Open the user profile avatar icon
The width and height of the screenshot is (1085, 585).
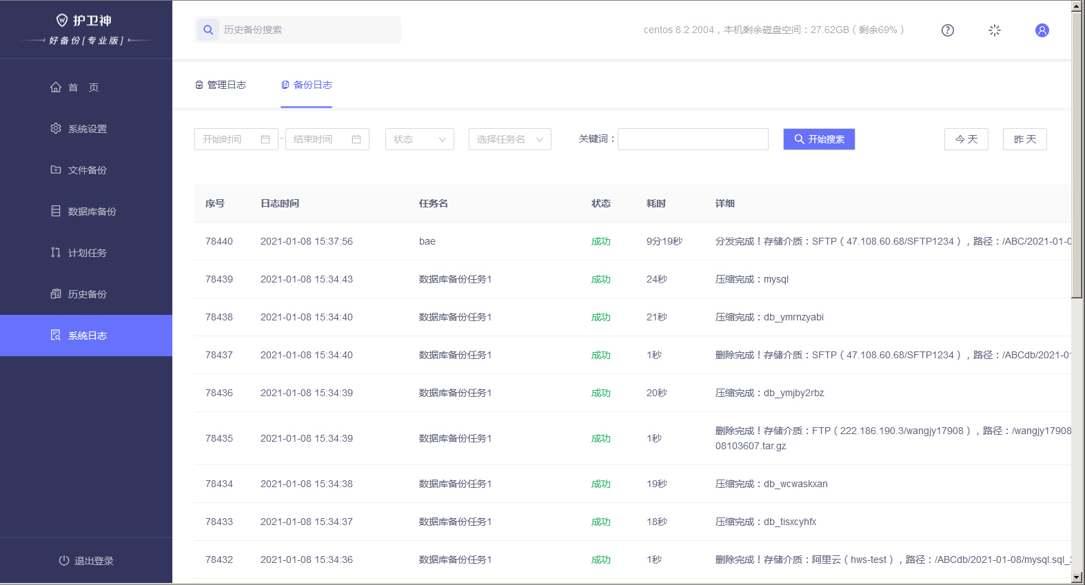pyautogui.click(x=1042, y=30)
